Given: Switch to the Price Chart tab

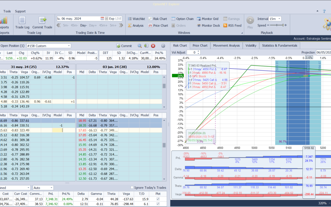Looking at the screenshot, I should tap(200, 46).
